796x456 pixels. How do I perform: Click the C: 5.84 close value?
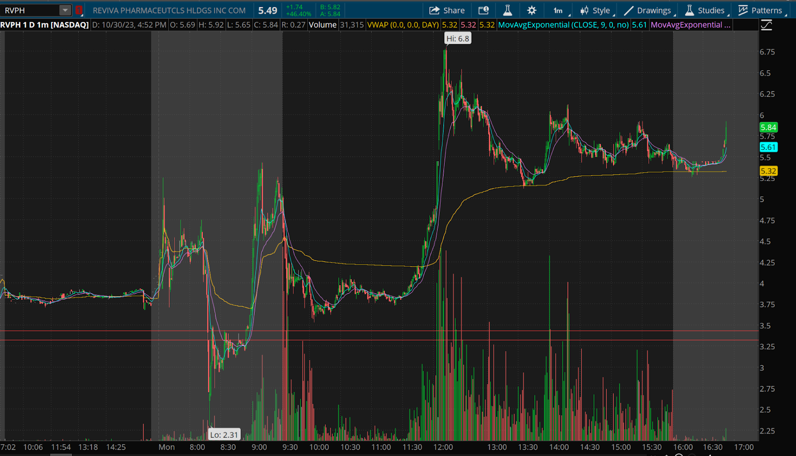click(x=266, y=25)
